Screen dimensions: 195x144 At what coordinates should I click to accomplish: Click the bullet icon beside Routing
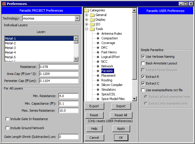[98, 80]
